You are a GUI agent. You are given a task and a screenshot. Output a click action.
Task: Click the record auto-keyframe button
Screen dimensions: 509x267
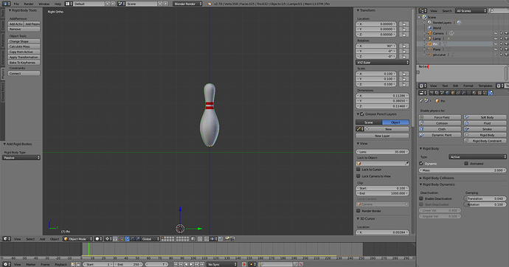pyautogui.click(x=243, y=264)
